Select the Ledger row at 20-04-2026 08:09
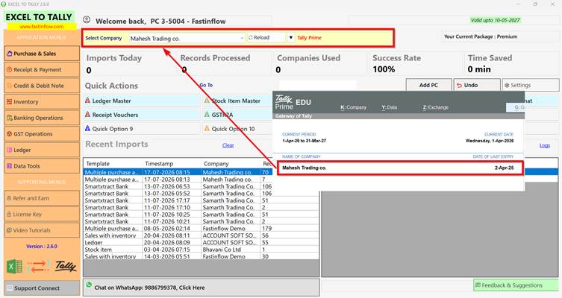The width and height of the screenshot is (562, 298). point(201,242)
